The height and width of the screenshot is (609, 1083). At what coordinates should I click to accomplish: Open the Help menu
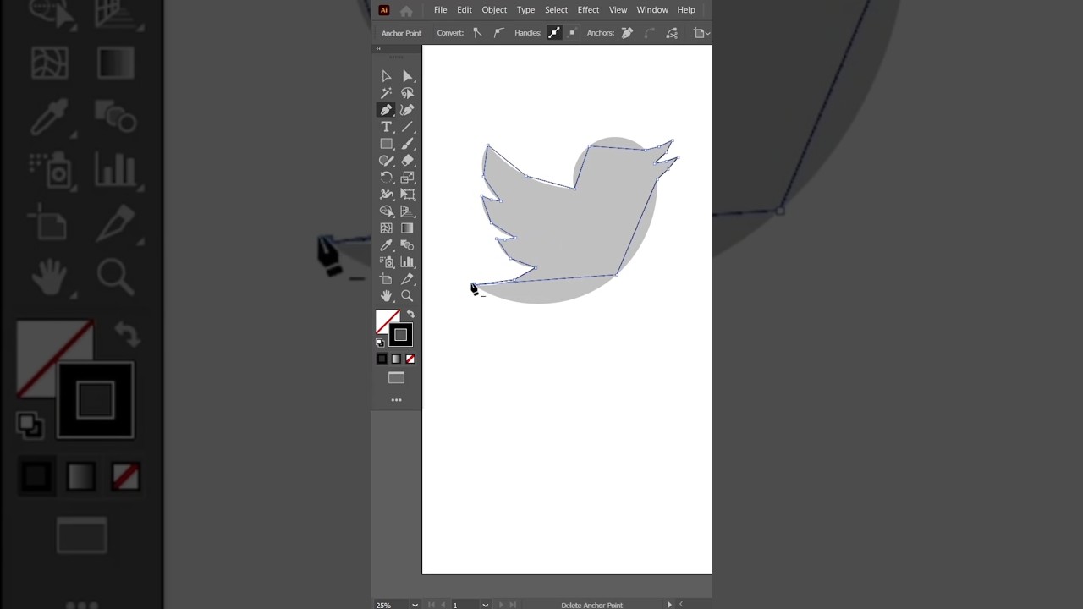click(x=686, y=10)
